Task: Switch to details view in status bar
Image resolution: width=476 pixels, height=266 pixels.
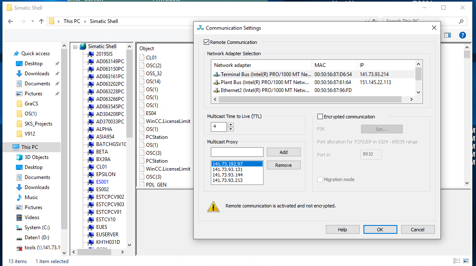Action: [x=457, y=261]
